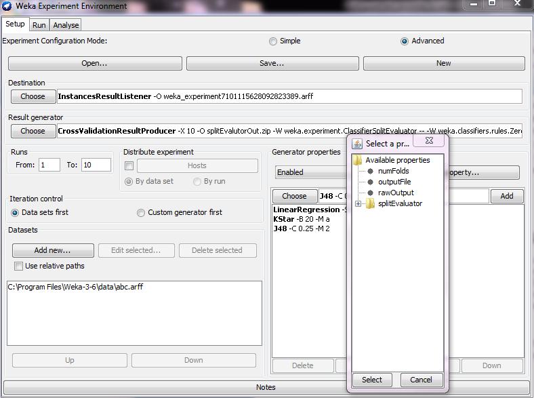
Task: Select splitEvaluator node in tree
Action: click(x=400, y=204)
